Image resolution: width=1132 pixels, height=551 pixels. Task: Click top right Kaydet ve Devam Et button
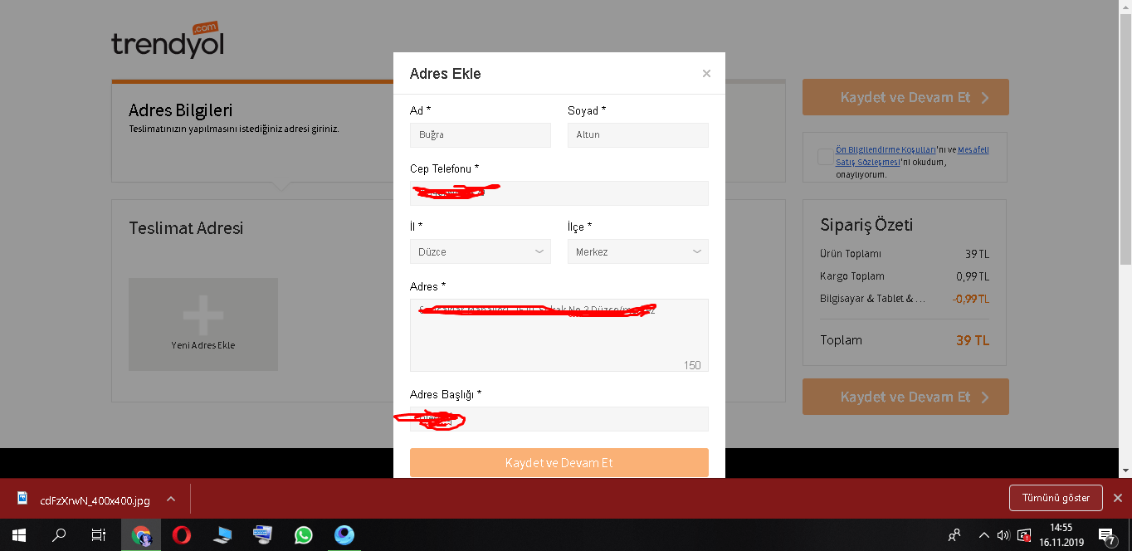pyautogui.click(x=905, y=97)
